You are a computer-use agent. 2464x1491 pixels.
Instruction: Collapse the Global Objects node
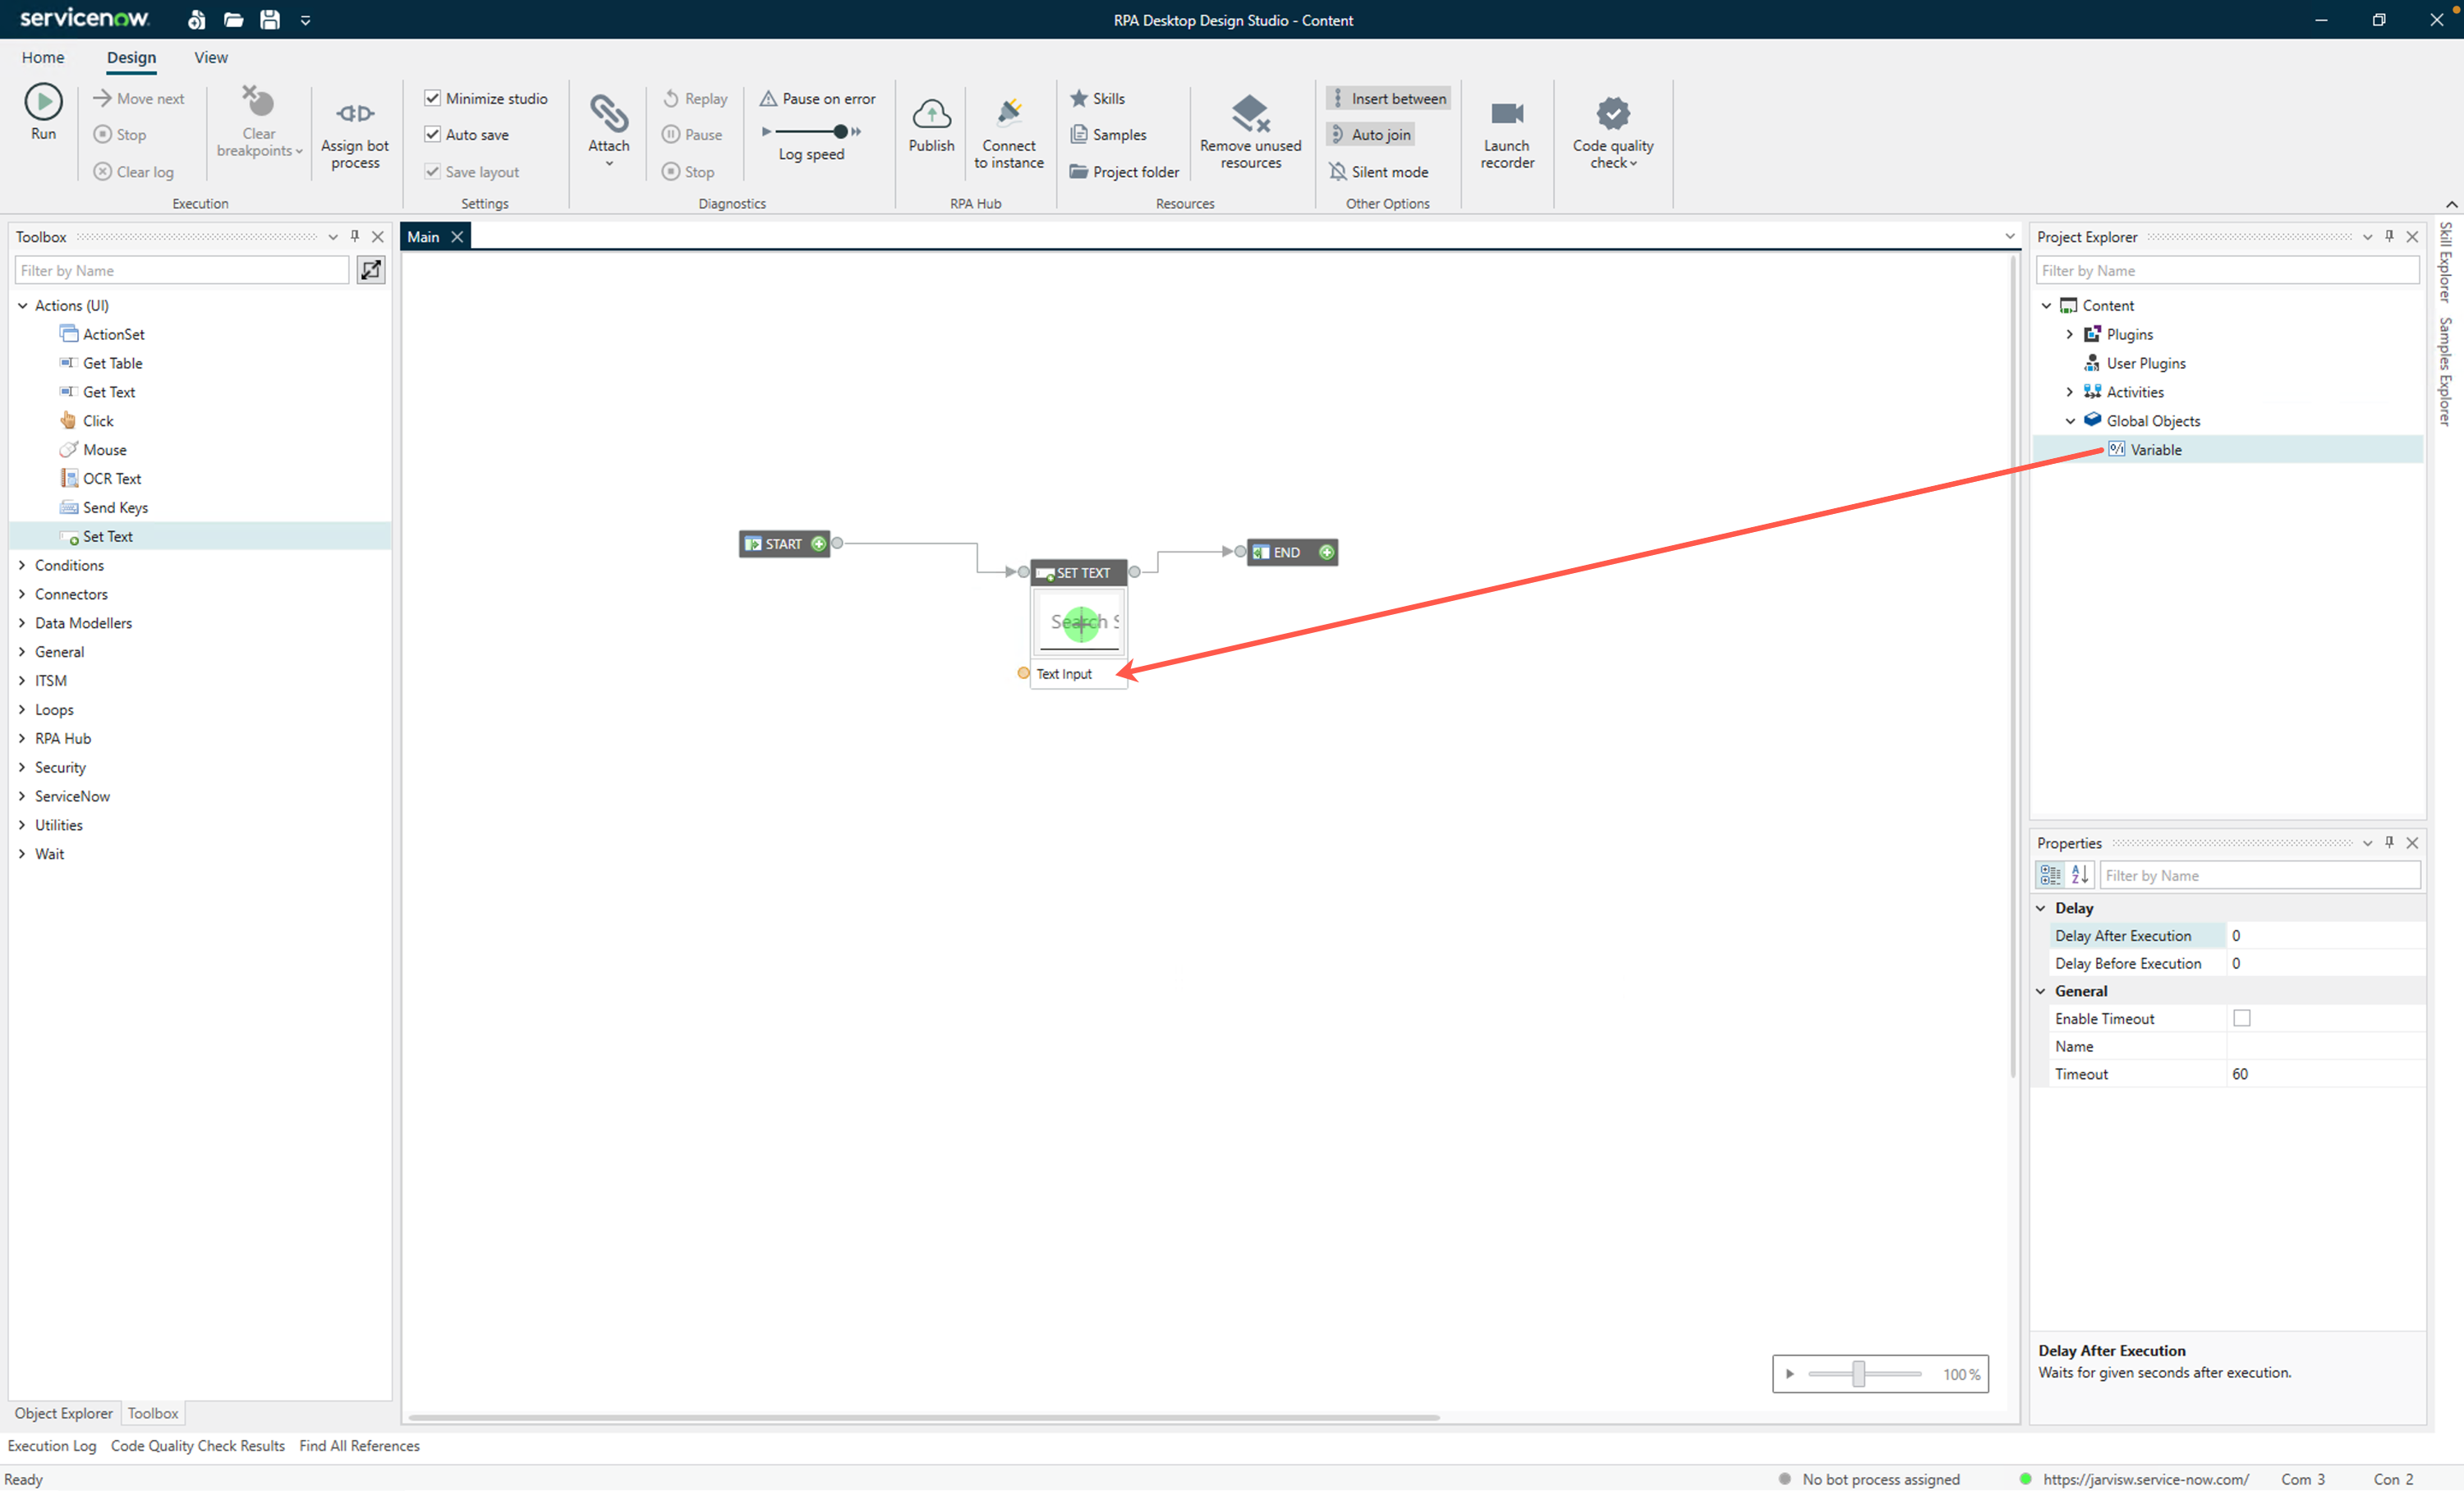(x=2069, y=422)
